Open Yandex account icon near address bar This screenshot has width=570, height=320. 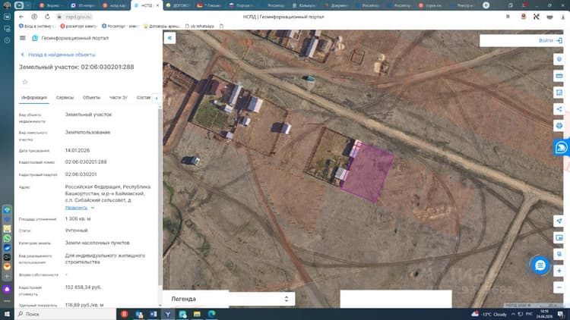coord(34,17)
